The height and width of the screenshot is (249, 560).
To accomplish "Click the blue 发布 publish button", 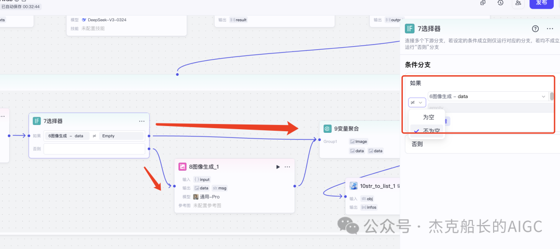I will pyautogui.click(x=541, y=3).
